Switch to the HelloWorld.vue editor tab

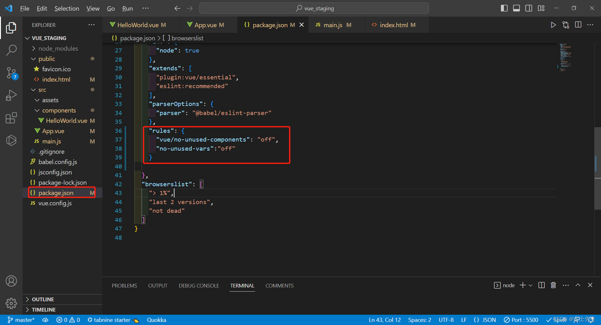click(141, 25)
